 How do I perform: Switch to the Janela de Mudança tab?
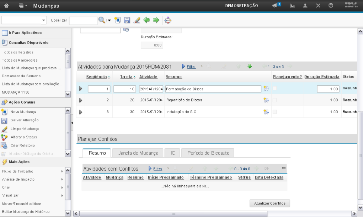pos(138,153)
